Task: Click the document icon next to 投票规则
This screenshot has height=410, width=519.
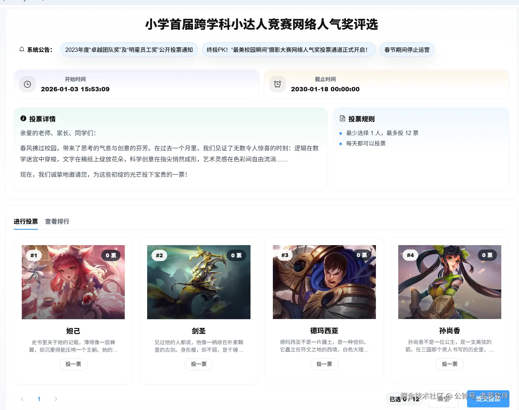Action: (343, 119)
